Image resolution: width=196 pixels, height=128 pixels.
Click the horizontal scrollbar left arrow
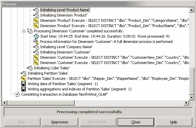click(4, 103)
